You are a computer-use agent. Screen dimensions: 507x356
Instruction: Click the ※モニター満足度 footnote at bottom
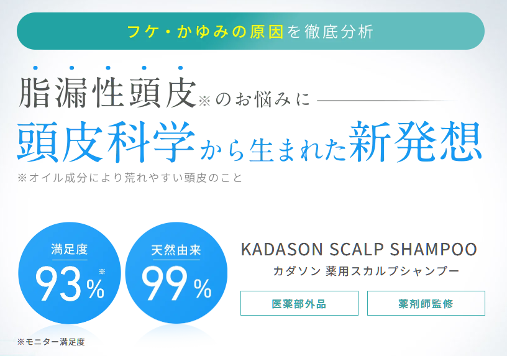pyautogui.click(x=51, y=342)
